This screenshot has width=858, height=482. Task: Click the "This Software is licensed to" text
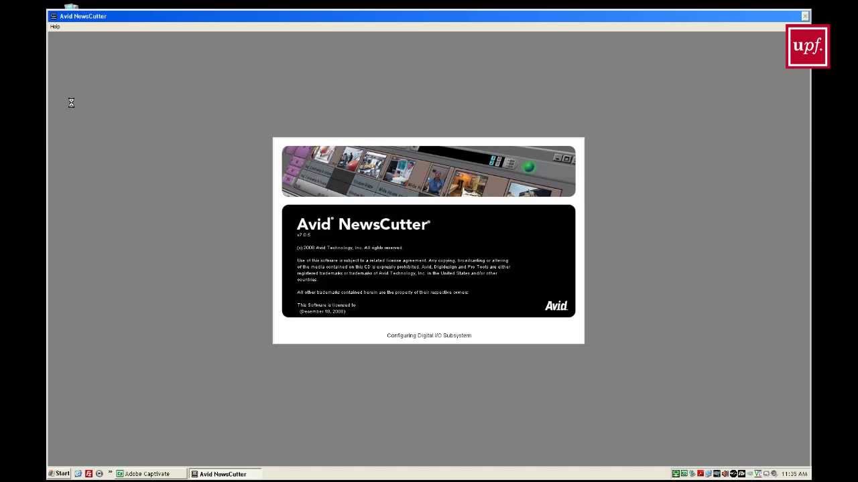326,305
